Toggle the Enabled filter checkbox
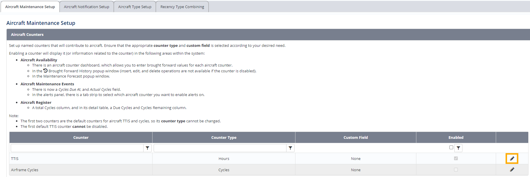 451,147
